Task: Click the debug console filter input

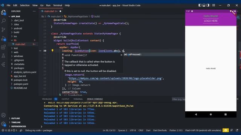Action: pos(178,99)
